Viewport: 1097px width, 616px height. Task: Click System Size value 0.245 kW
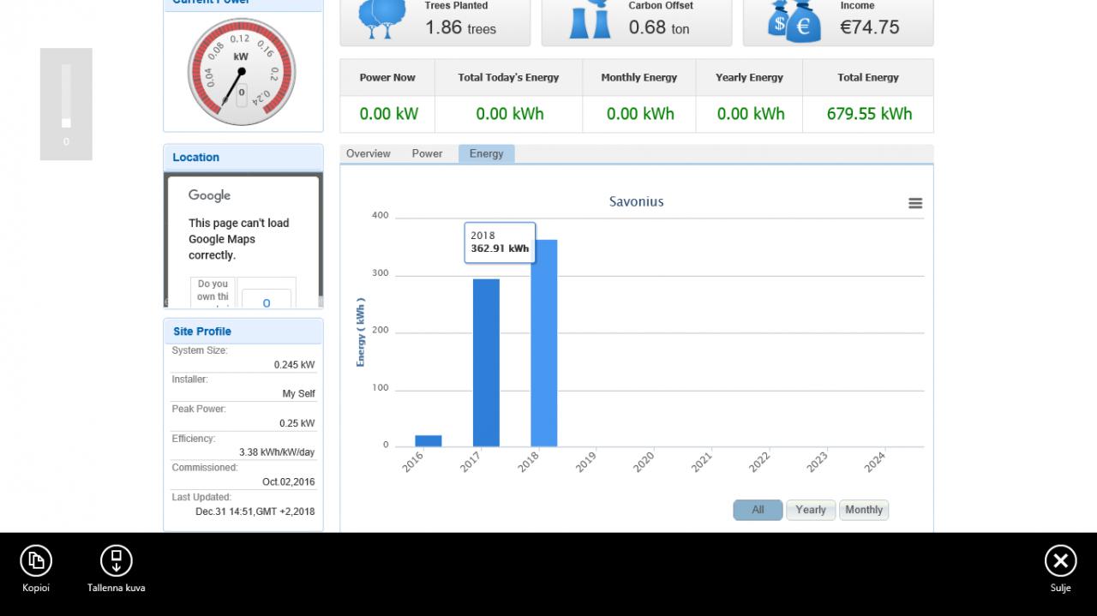click(x=294, y=365)
